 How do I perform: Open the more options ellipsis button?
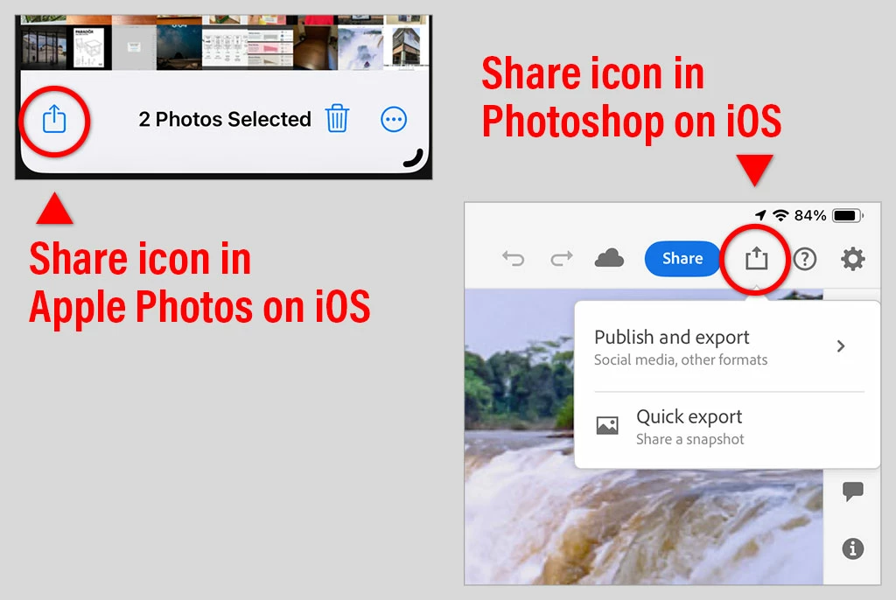(394, 120)
